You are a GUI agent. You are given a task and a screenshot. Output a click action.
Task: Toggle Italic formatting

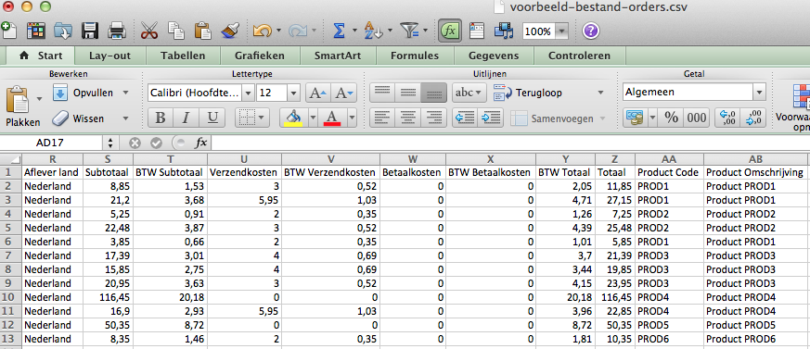186,118
